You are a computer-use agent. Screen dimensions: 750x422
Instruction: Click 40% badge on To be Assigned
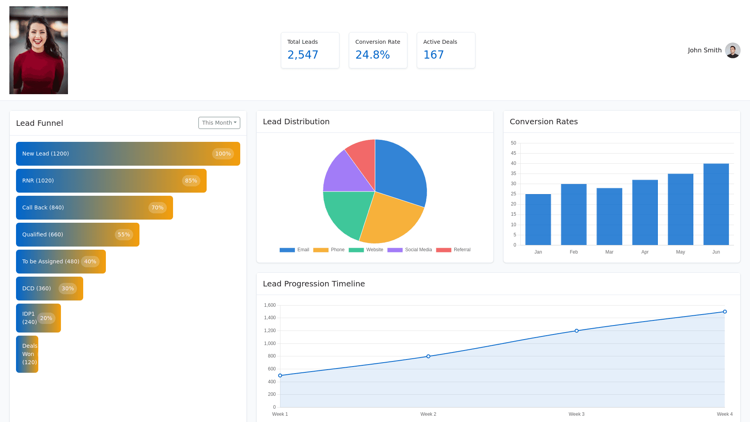(90, 262)
